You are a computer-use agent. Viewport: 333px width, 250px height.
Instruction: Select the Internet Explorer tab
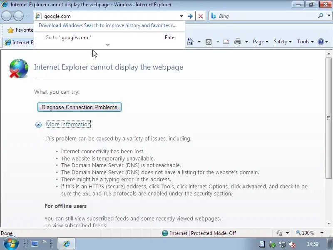(19, 42)
